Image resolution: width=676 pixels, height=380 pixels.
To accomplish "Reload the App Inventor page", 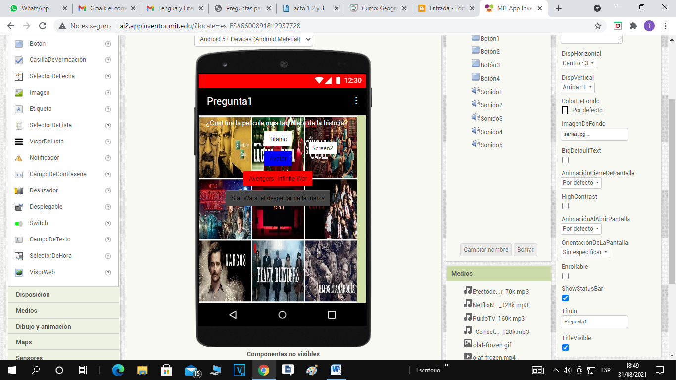I will [43, 26].
